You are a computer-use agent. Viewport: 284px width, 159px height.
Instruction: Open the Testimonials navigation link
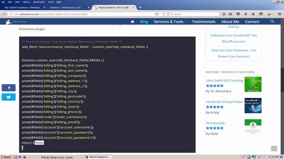(x=204, y=22)
